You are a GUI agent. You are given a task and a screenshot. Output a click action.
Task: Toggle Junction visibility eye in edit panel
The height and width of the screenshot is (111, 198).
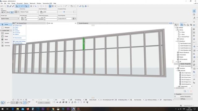(x=14, y=31)
